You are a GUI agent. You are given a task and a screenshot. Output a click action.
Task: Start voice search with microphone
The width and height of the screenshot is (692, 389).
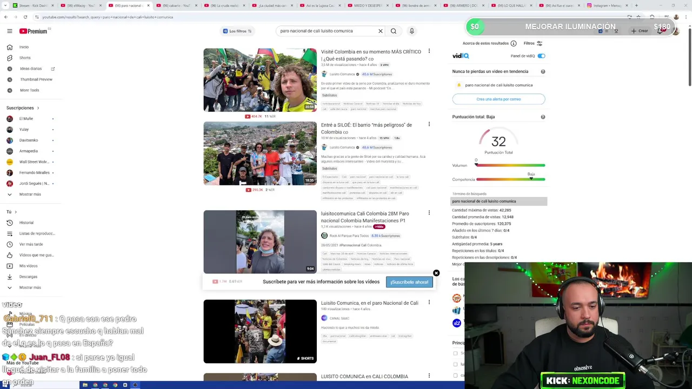tap(411, 31)
